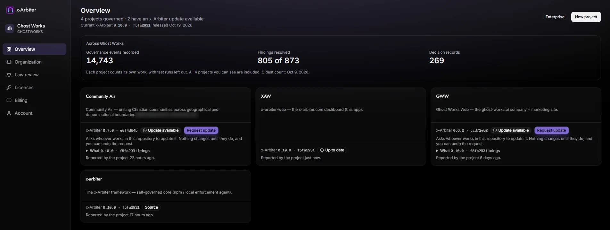610x230 pixels.
Task: Click 'Reported by the project just now'
Action: (291, 158)
